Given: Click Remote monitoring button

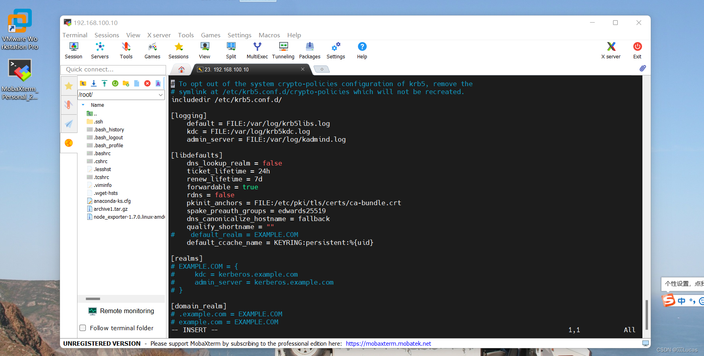Looking at the screenshot, I should 121,311.
